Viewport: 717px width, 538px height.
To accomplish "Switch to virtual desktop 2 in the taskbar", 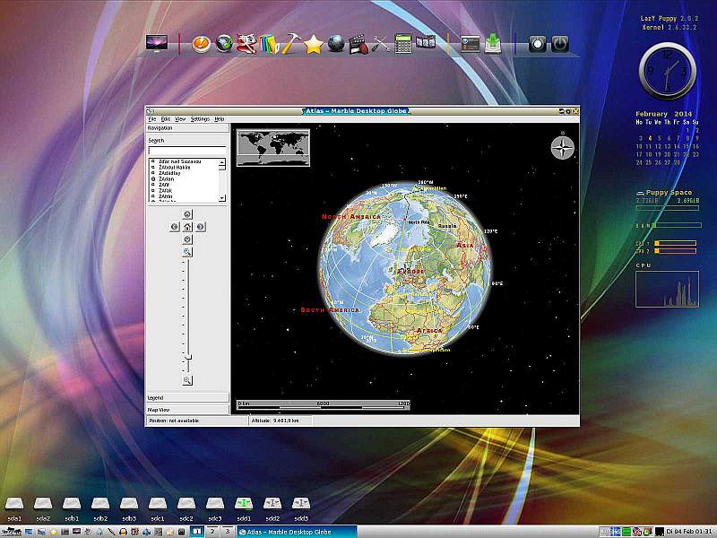I will (212, 532).
